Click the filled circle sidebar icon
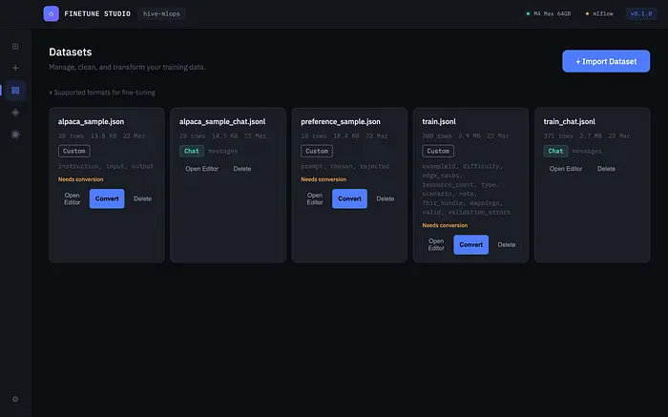 pos(15,135)
